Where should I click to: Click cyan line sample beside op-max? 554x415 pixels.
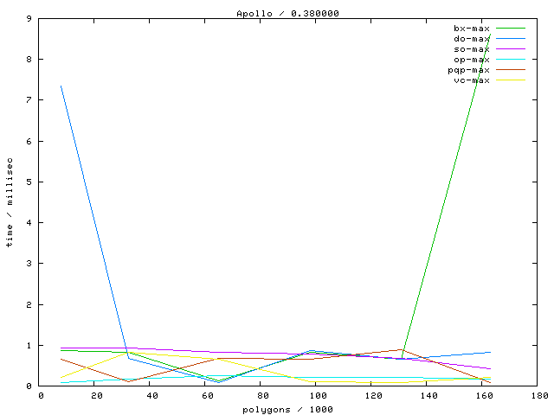pos(510,60)
